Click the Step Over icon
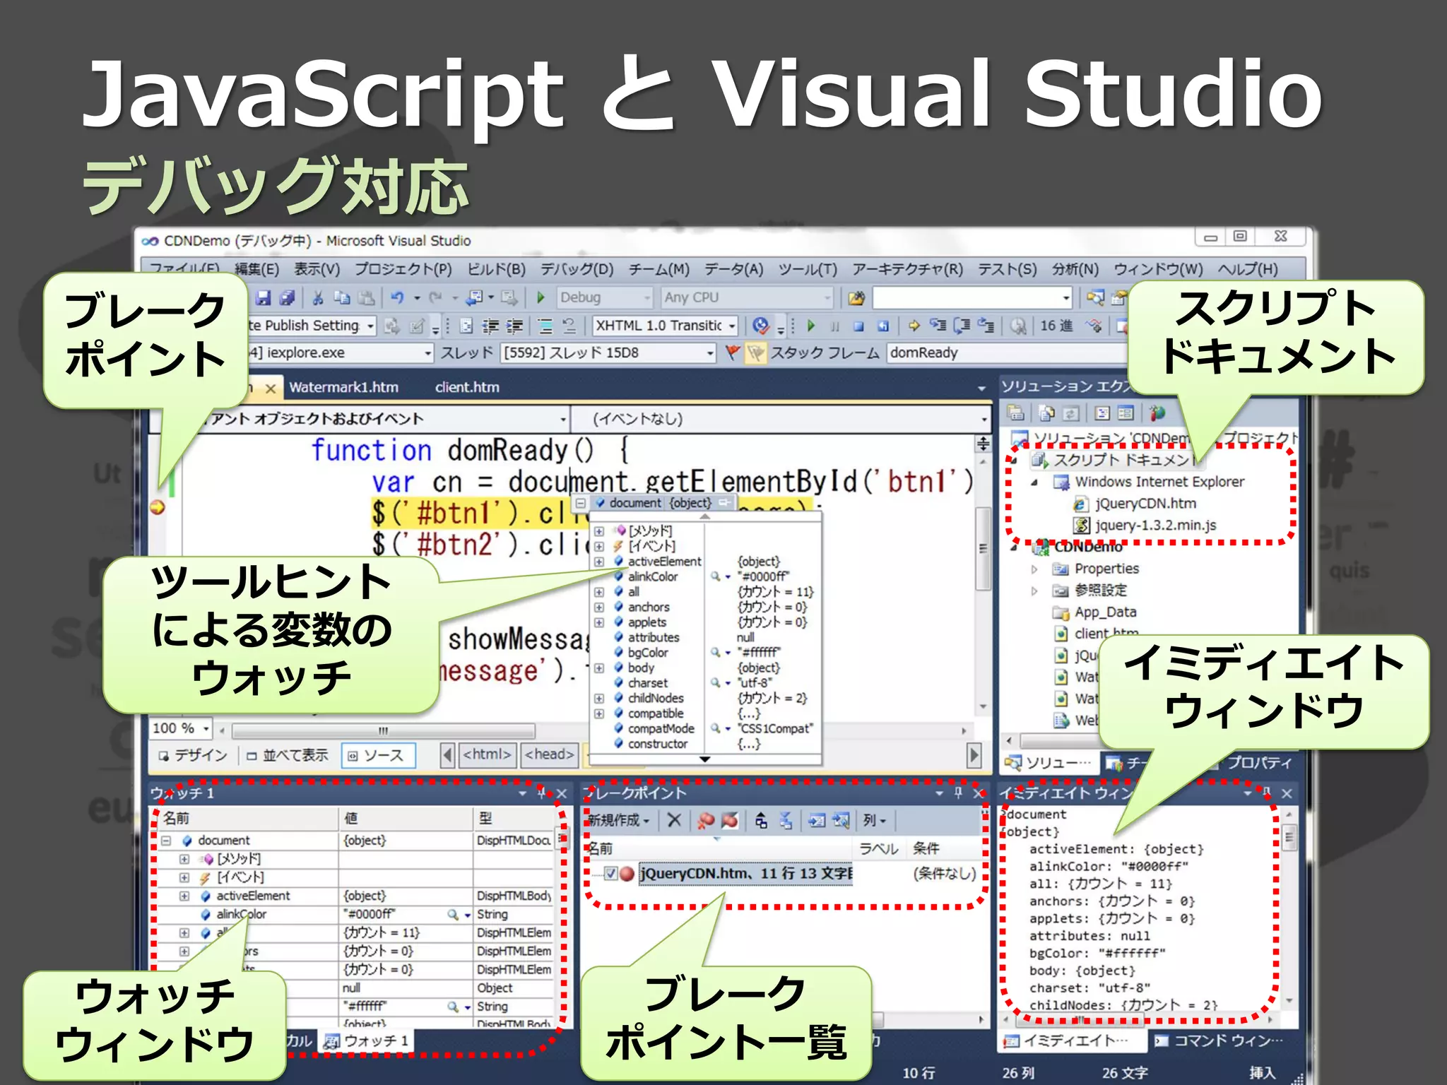Image resolution: width=1447 pixels, height=1085 pixels. click(x=962, y=326)
